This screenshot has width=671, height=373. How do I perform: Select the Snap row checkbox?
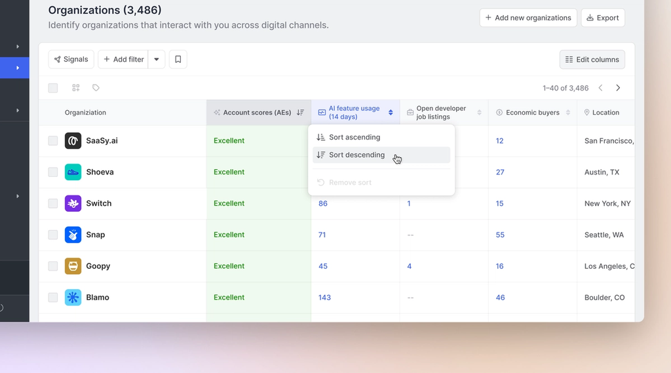pyautogui.click(x=53, y=235)
